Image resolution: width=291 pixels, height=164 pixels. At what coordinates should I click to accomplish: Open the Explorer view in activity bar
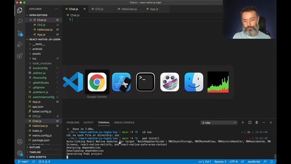(x=20, y=10)
